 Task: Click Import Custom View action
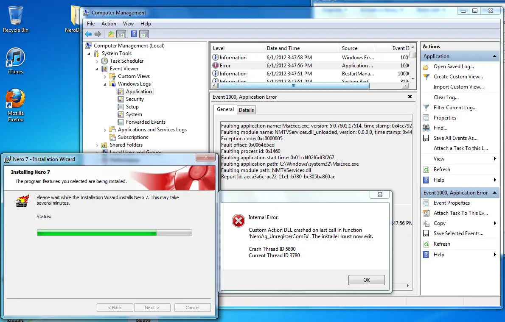pyautogui.click(x=459, y=87)
